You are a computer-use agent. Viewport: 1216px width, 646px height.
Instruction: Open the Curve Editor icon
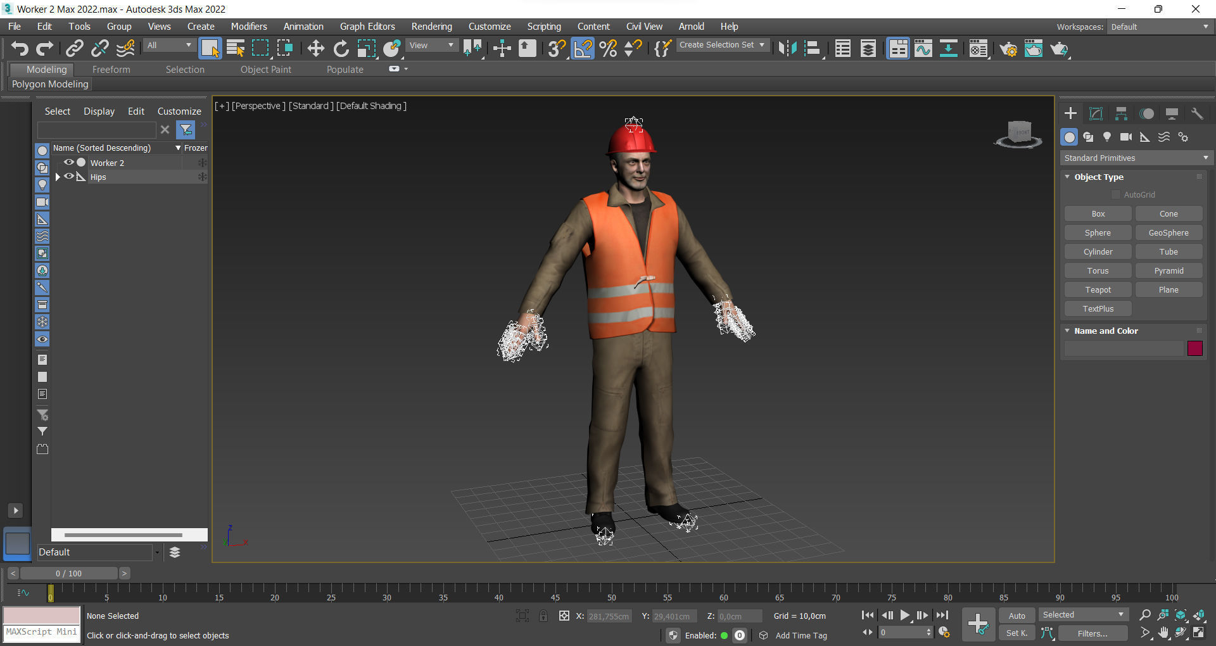pyautogui.click(x=923, y=49)
